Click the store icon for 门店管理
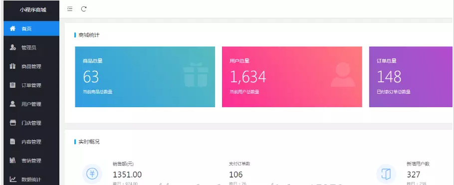454x185 pixels. (12, 123)
